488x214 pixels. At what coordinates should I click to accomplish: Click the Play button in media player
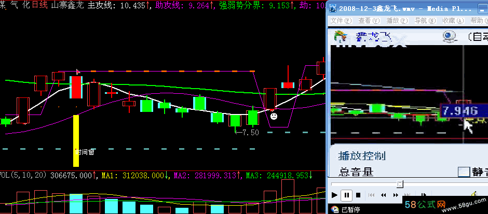334,195
